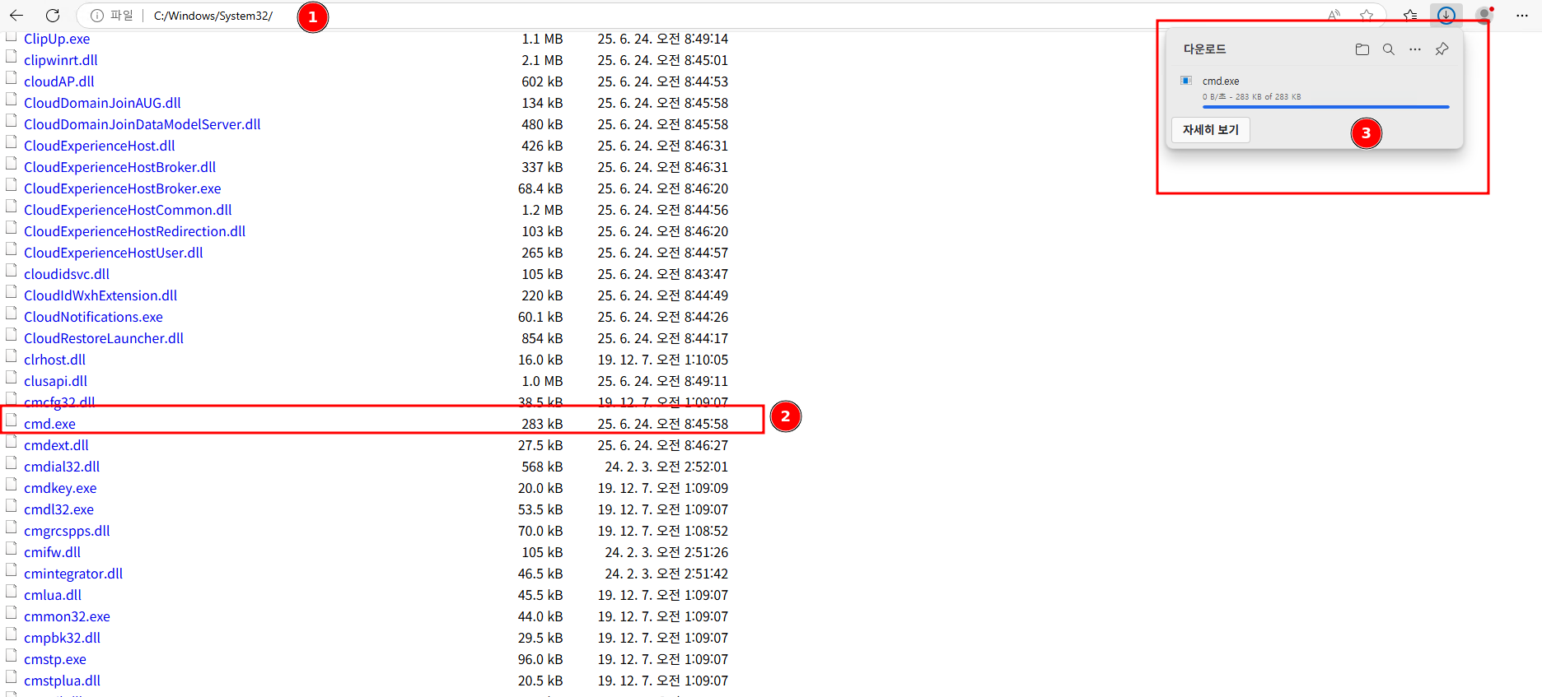Open the Favorites list toolbar icon
Viewport: 1542px width, 697px height.
pyautogui.click(x=1410, y=15)
